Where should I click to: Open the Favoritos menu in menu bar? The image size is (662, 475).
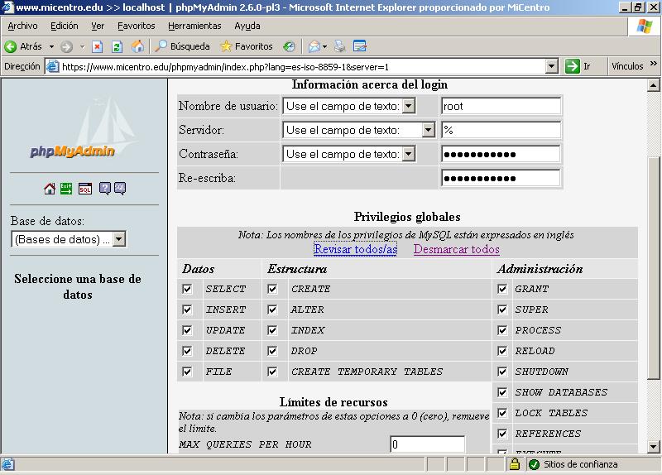pos(136,26)
